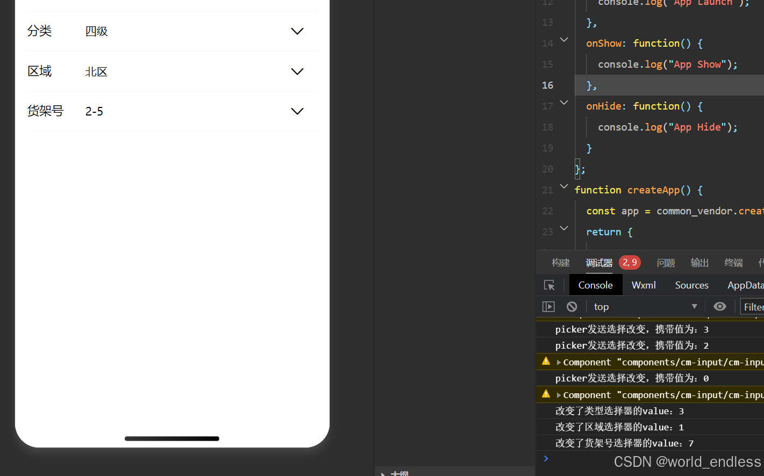
Task: Click line number 16 in the editor gutter
Action: (x=547, y=85)
